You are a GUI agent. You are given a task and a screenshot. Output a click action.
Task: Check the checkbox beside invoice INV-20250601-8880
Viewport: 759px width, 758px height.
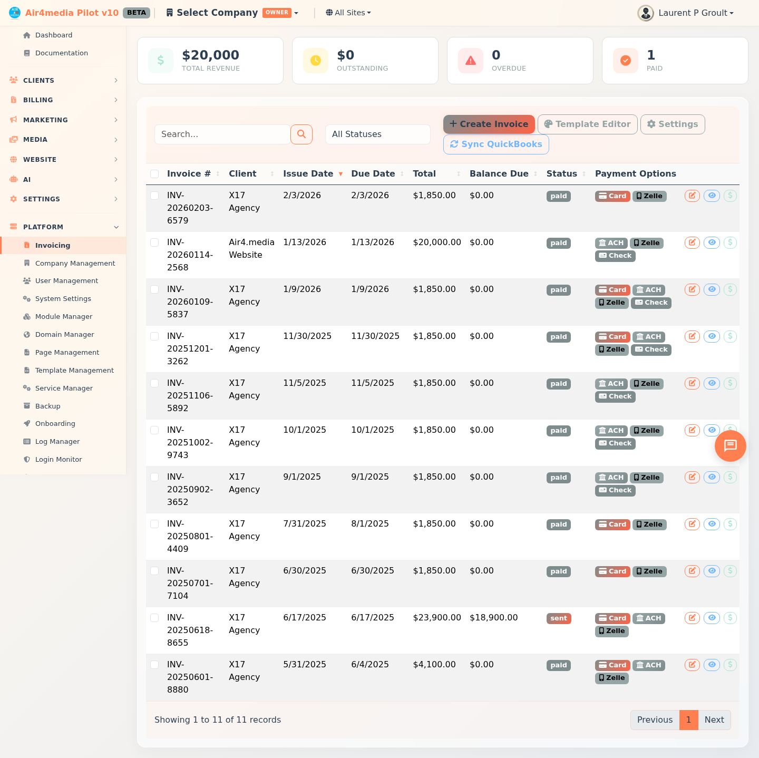(154, 665)
